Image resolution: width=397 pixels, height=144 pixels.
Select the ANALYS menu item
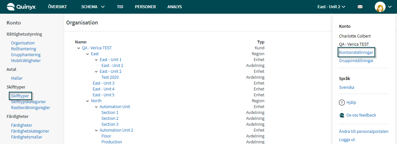pos(175,7)
